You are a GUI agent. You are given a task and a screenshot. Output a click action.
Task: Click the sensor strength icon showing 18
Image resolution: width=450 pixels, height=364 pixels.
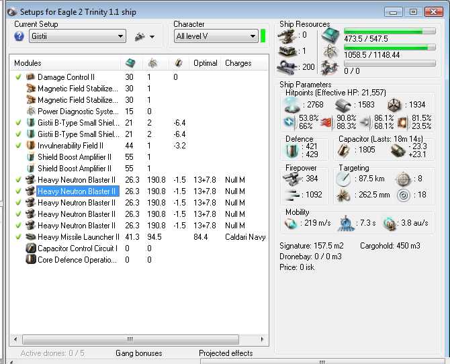point(403,196)
